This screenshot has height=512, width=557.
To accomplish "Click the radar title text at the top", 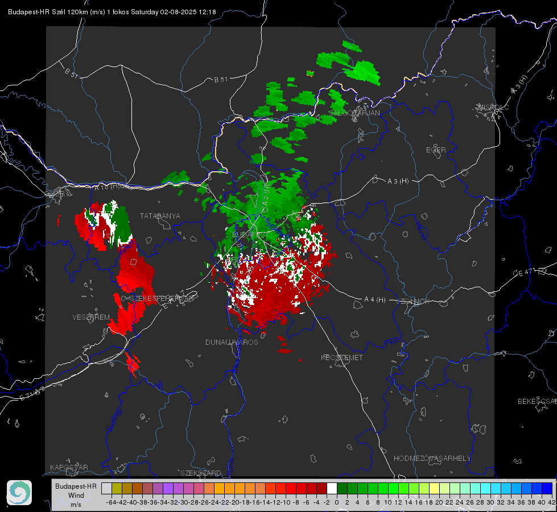I will coord(112,12).
